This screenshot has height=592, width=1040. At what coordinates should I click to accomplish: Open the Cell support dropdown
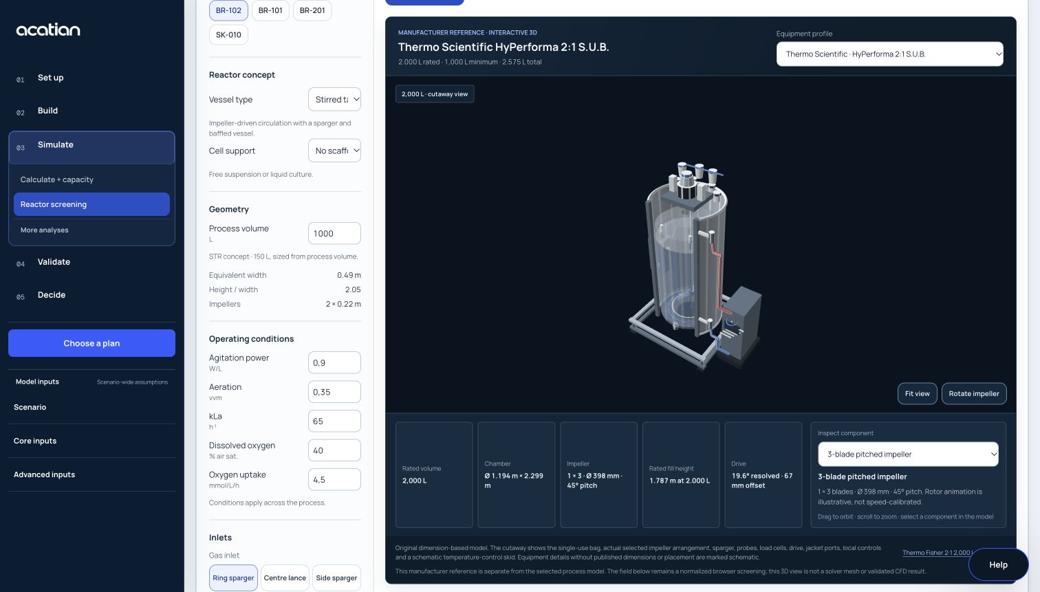point(334,151)
